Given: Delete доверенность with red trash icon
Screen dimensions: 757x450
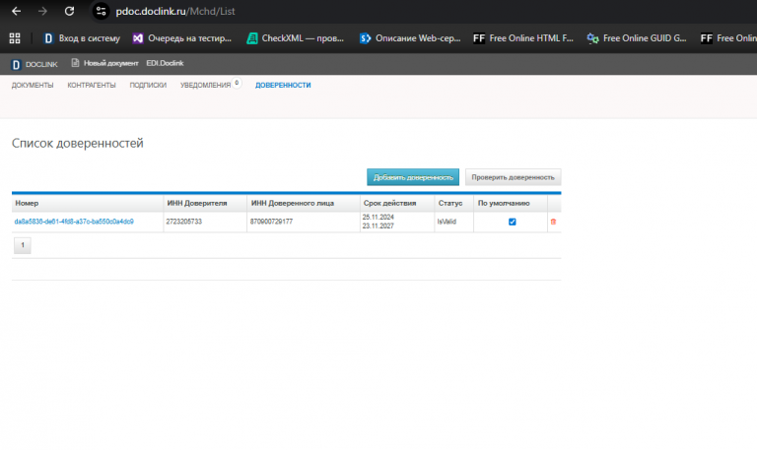Looking at the screenshot, I should pyautogui.click(x=553, y=222).
